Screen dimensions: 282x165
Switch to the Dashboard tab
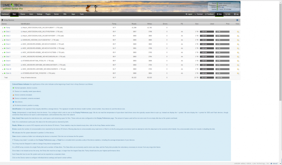coord(5,14)
